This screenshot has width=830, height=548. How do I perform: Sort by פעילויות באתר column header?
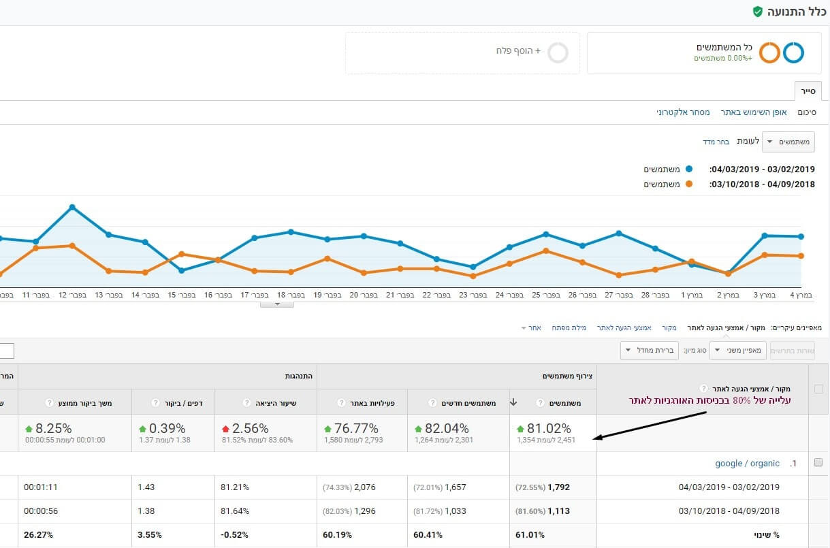coord(374,403)
